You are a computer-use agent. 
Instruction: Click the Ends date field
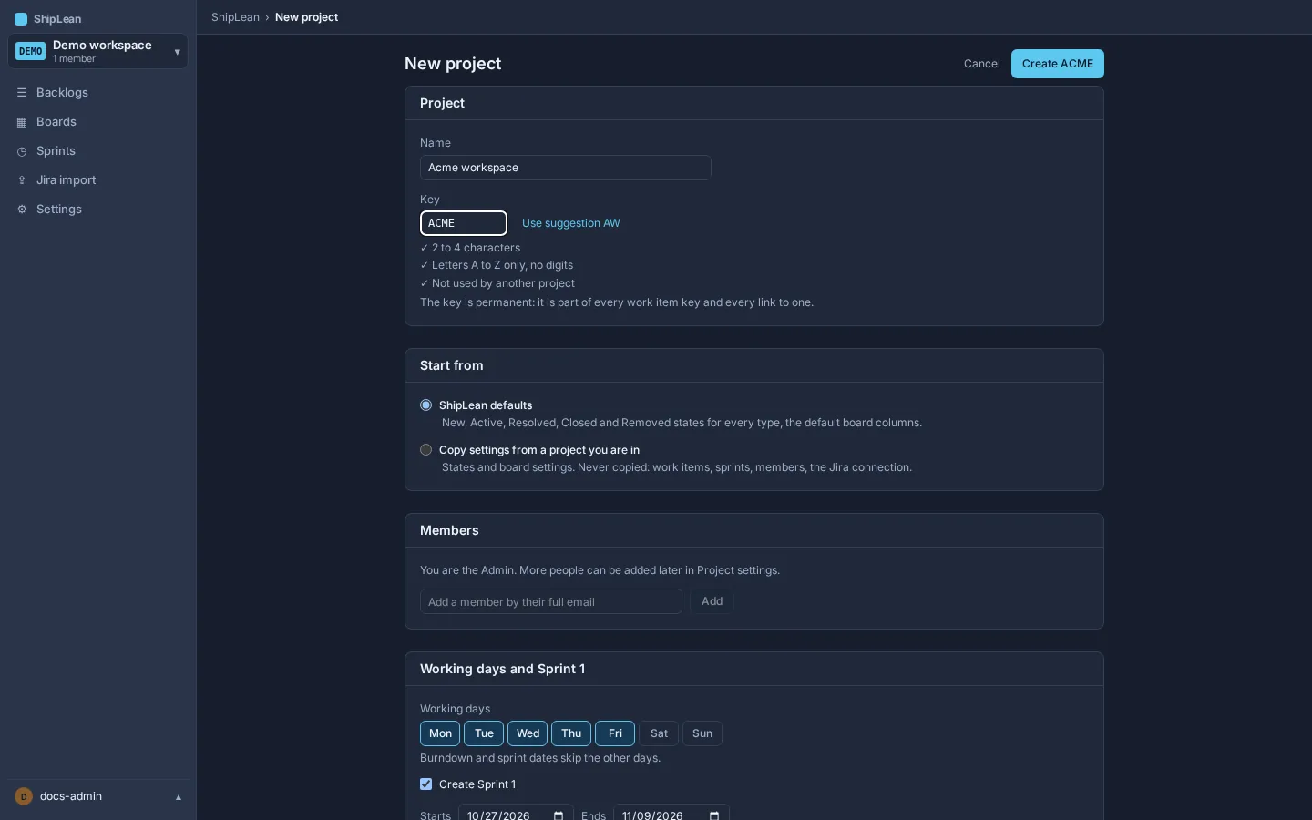[x=671, y=814]
